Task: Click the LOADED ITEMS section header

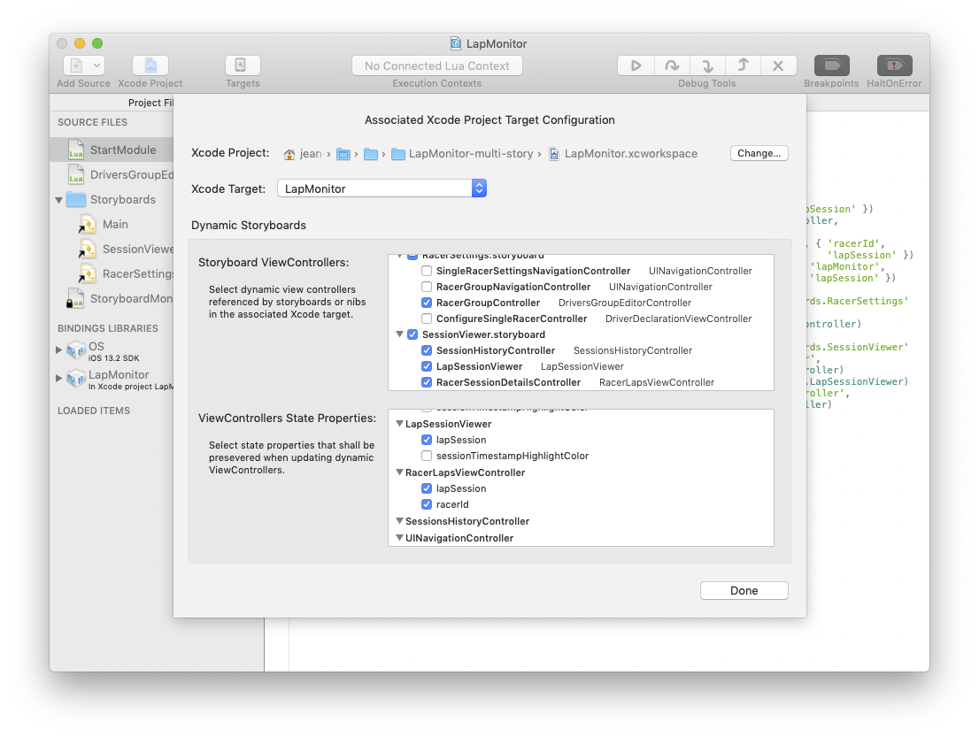Action: pos(95,411)
